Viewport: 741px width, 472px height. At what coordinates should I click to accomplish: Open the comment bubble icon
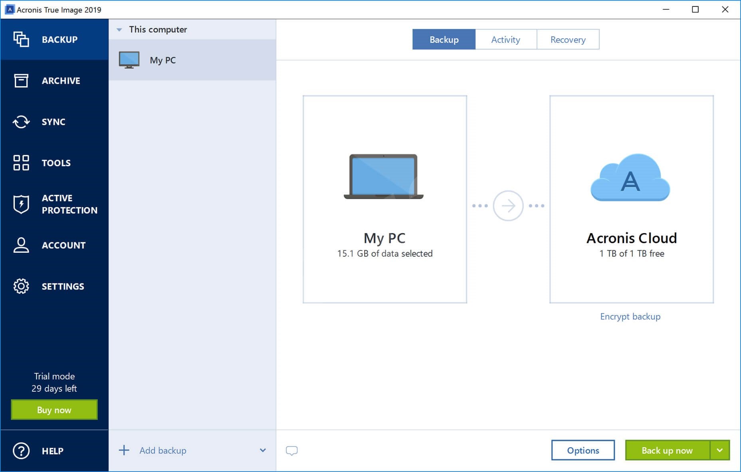292,451
